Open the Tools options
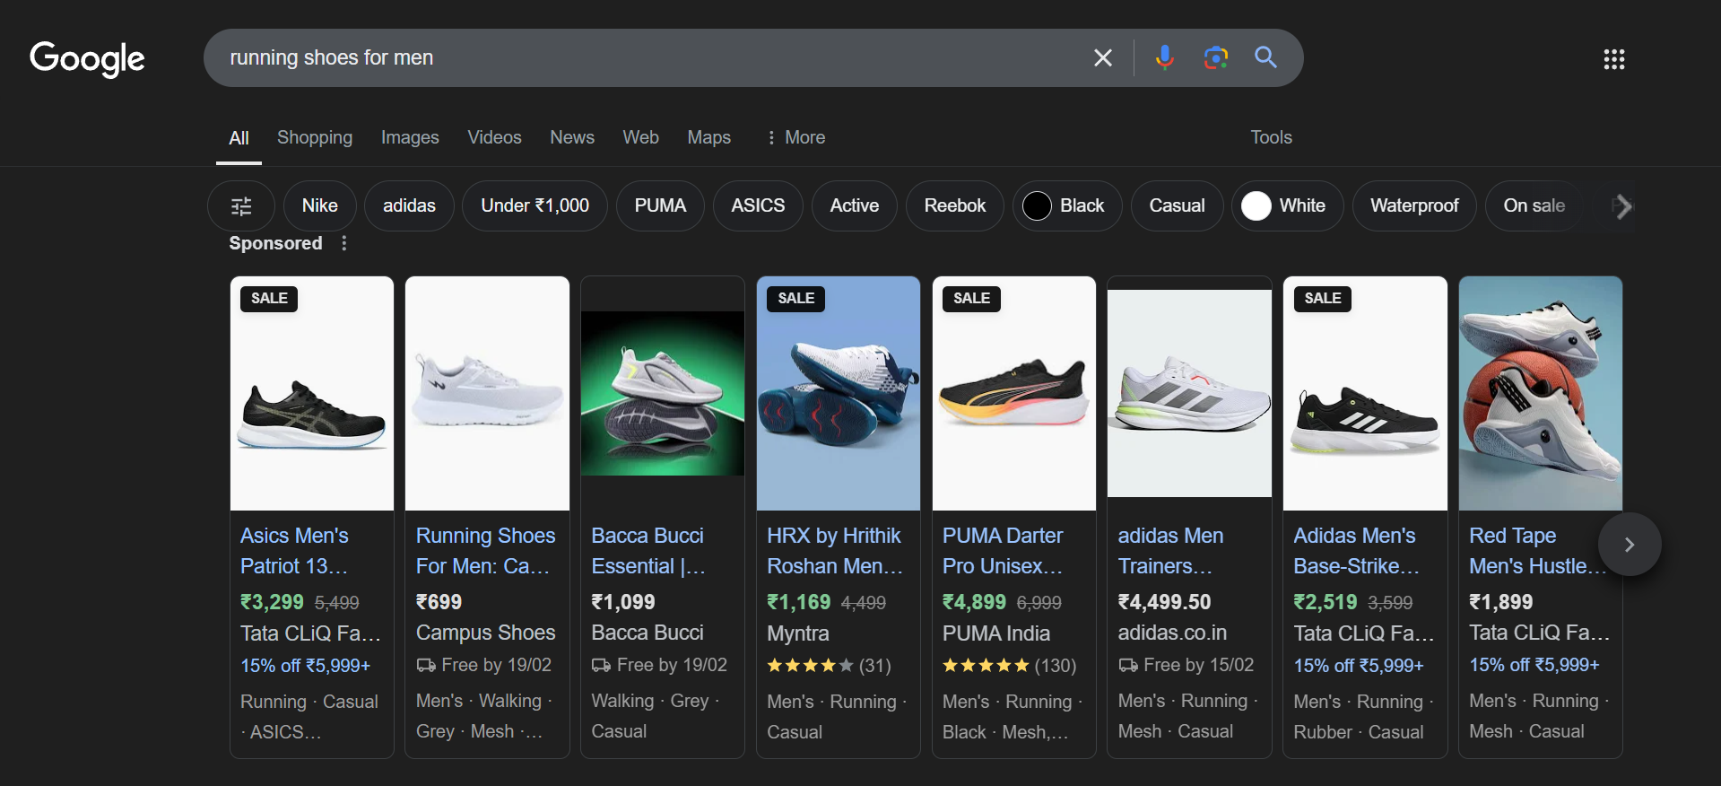Screen dimensions: 1721x786 click(x=1271, y=137)
